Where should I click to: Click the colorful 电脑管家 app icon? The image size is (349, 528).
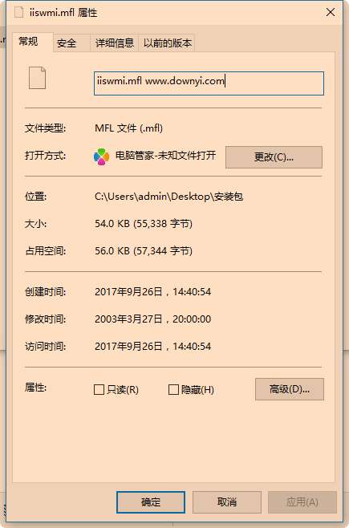click(101, 156)
